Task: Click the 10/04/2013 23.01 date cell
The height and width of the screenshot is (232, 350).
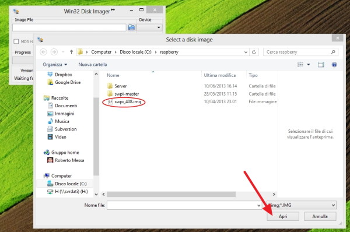Action: point(220,102)
